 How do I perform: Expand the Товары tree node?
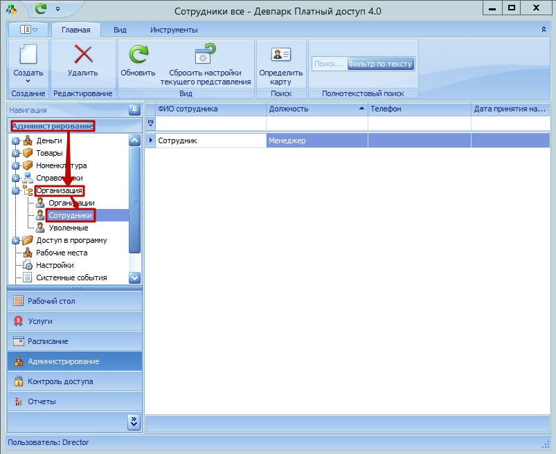pyautogui.click(x=15, y=154)
